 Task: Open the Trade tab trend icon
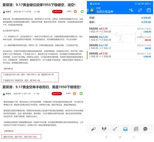click(115, 129)
